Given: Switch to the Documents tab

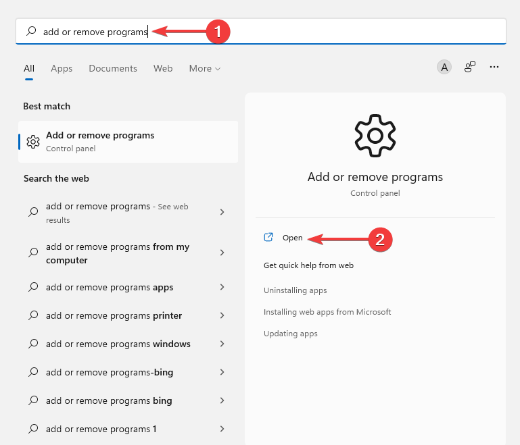Looking at the screenshot, I should (x=113, y=68).
